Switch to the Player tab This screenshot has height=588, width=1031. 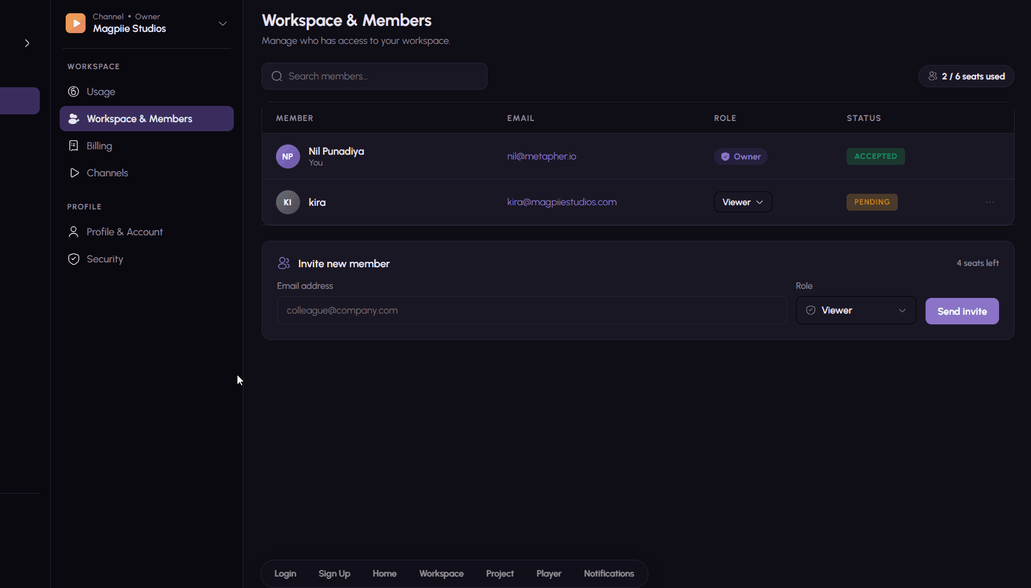[549, 574]
